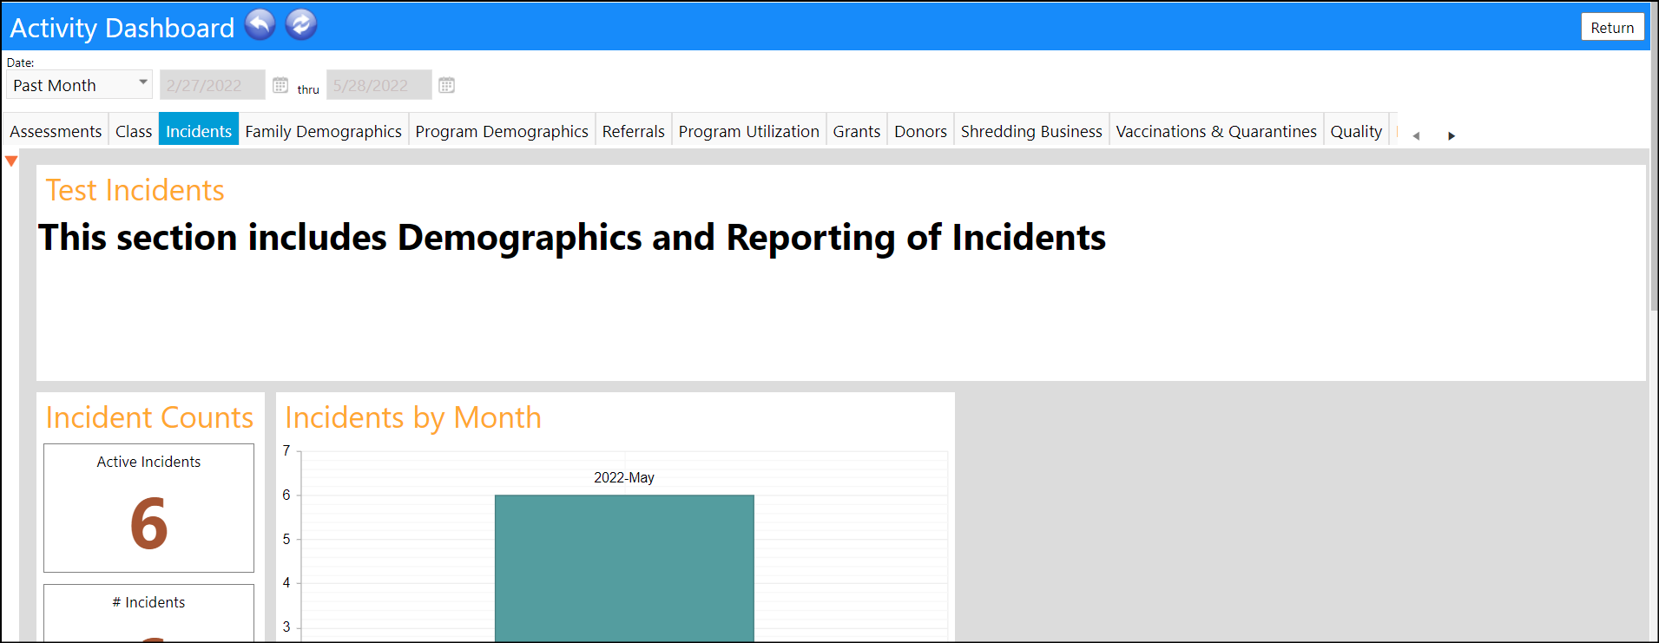Open the Past Month date dropdown
1659x643 pixels.
click(x=79, y=85)
